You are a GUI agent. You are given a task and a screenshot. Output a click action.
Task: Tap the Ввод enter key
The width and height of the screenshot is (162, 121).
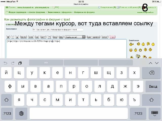pyautogui.click(x=153, y=86)
